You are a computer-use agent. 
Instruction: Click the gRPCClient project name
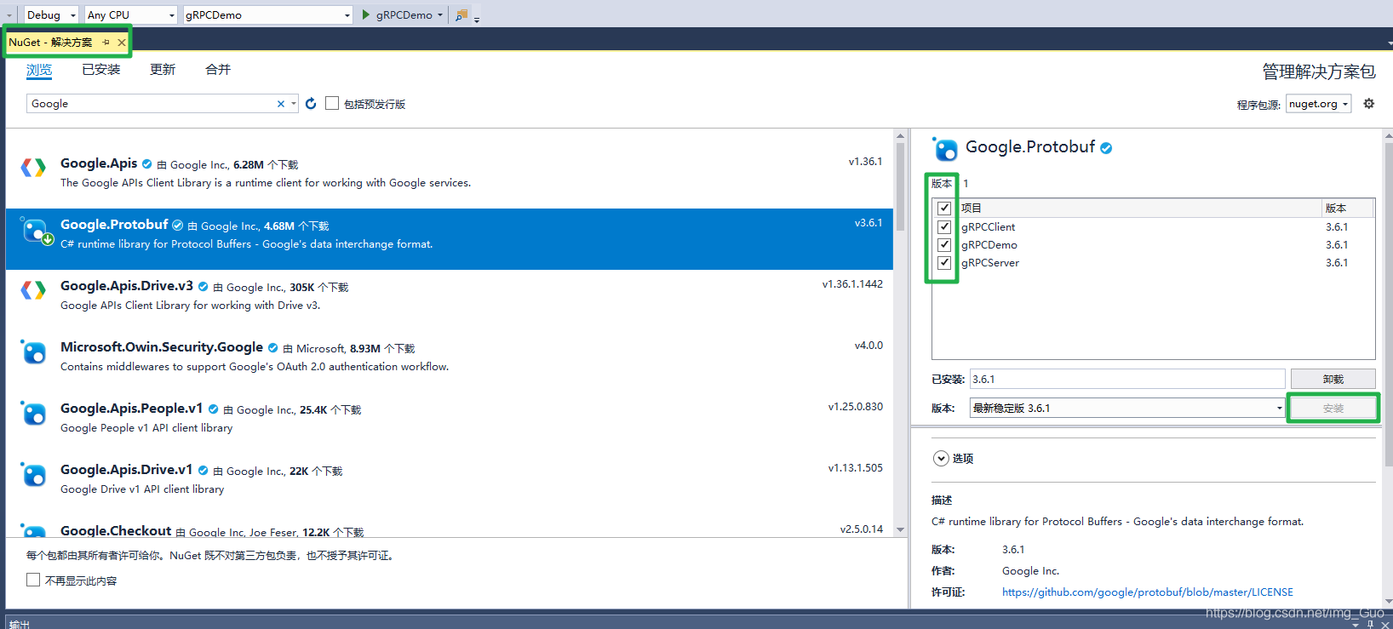tap(988, 226)
